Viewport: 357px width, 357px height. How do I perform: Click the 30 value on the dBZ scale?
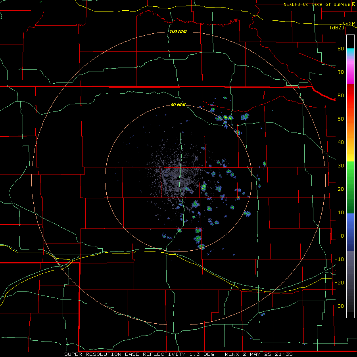coord(341,166)
